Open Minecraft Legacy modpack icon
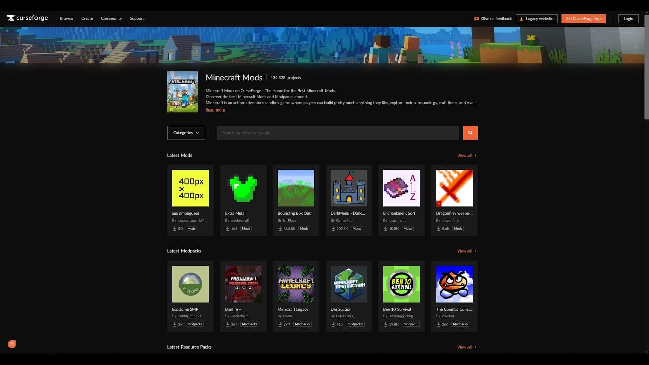Image resolution: width=649 pixels, height=365 pixels. coord(296,284)
